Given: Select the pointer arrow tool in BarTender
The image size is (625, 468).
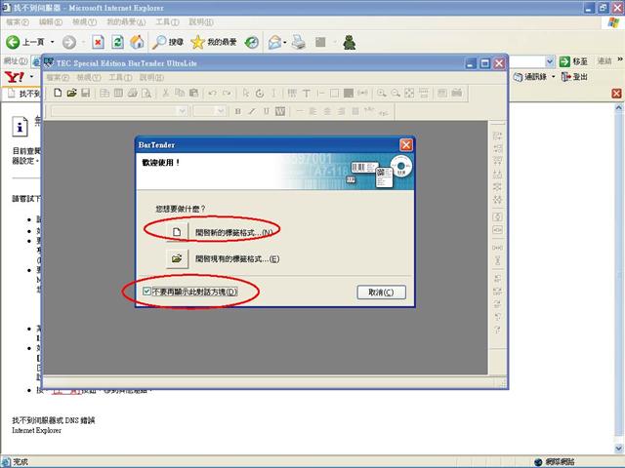Looking at the screenshot, I should pos(246,93).
